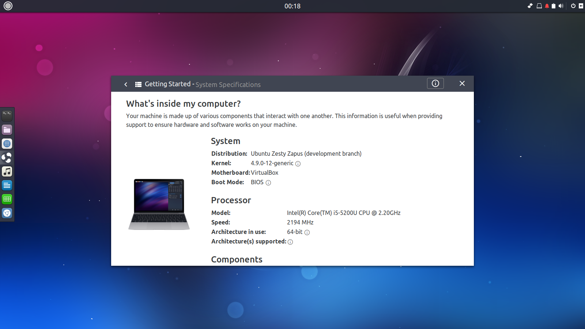The width and height of the screenshot is (585, 329).
Task: Click the 'Speed:' label
Action: point(220,222)
